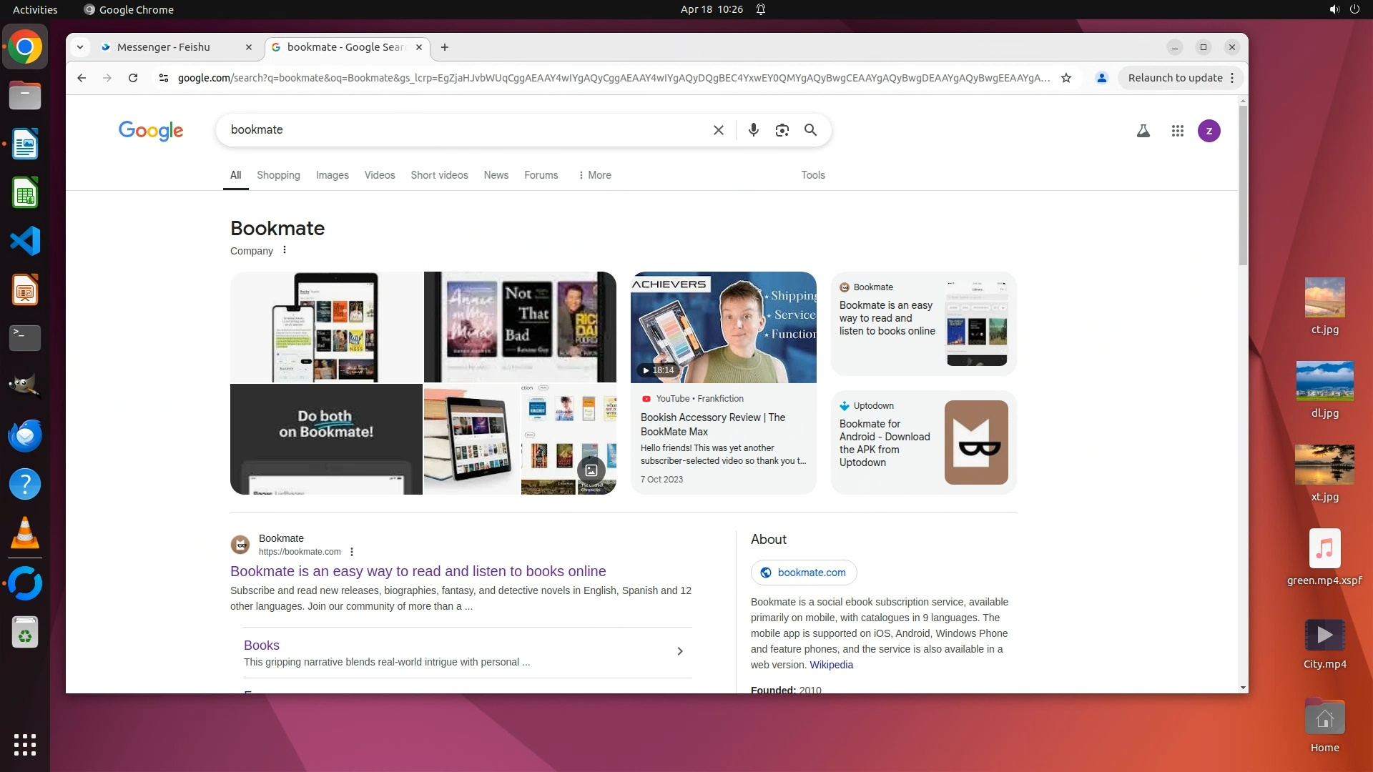Click the Relaunch to update button

tap(1175, 78)
